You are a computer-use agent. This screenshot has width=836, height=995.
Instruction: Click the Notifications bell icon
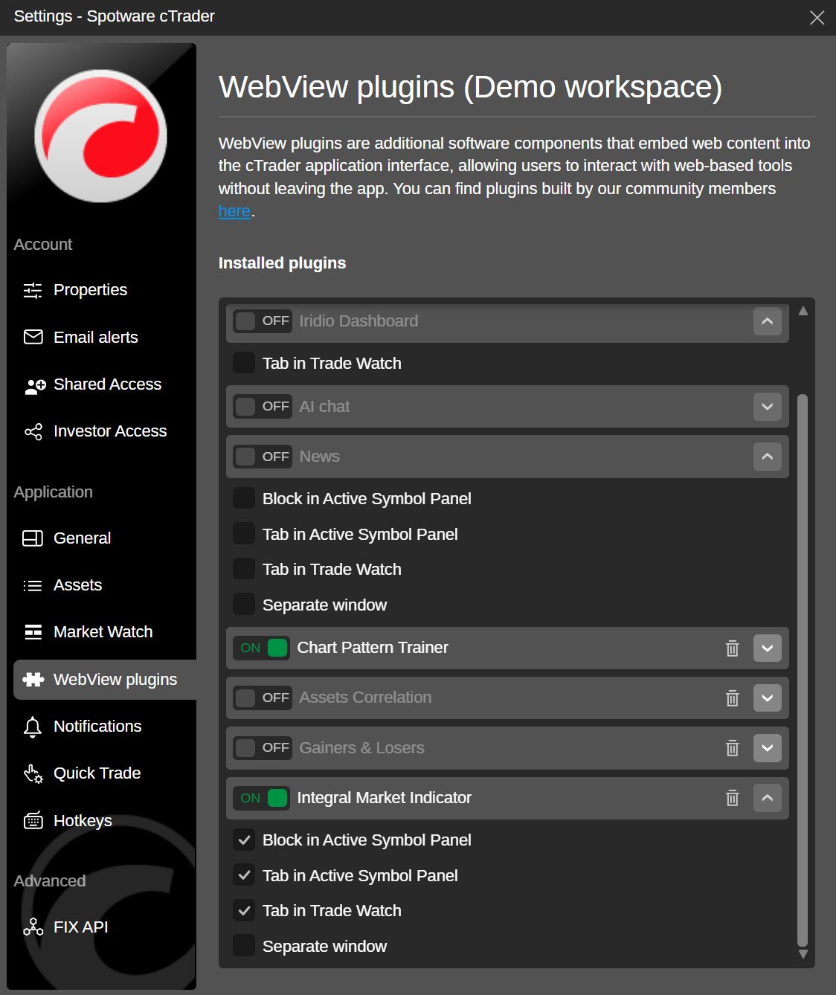tap(33, 727)
